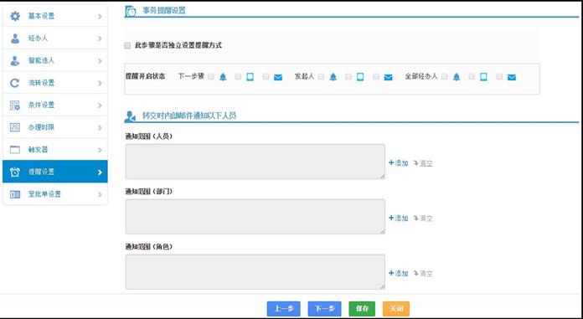Click 清空 for 通知范围（角色）

point(423,274)
